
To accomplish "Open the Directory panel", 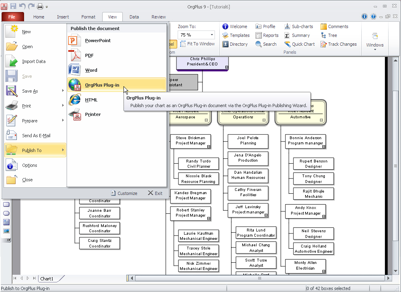I will 235,44.
